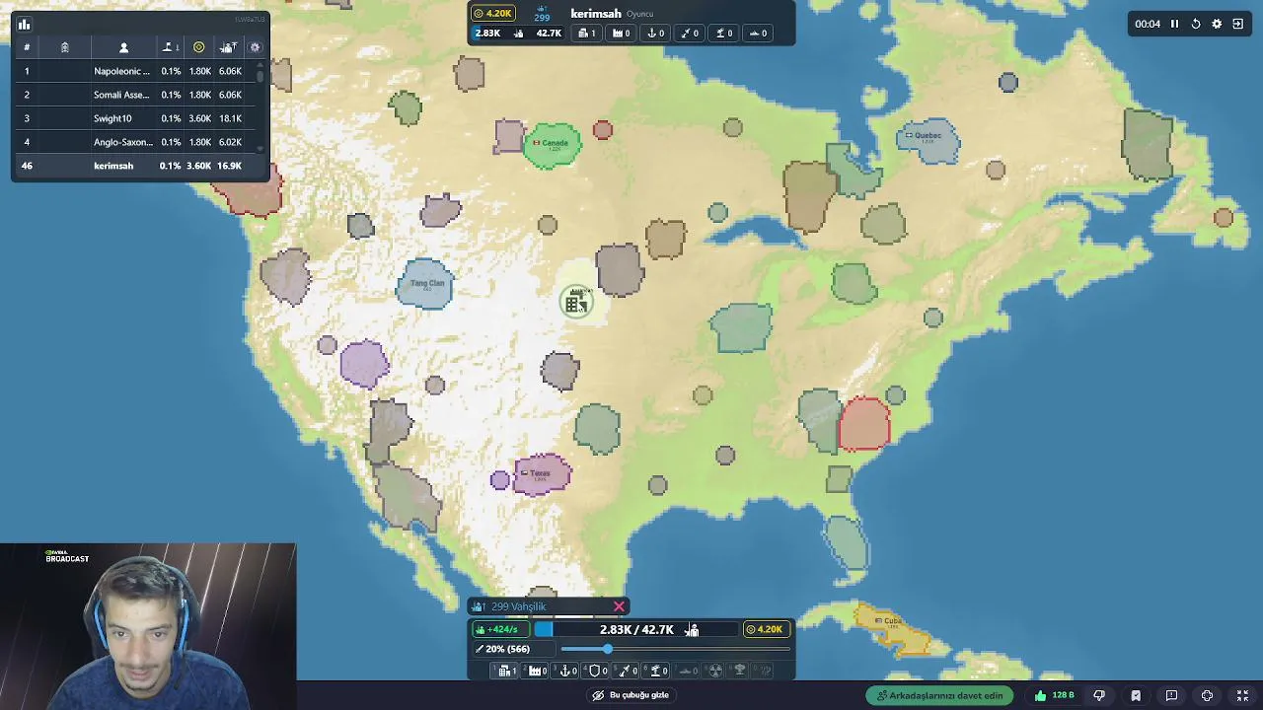Click the Texas territory on map

click(541, 474)
